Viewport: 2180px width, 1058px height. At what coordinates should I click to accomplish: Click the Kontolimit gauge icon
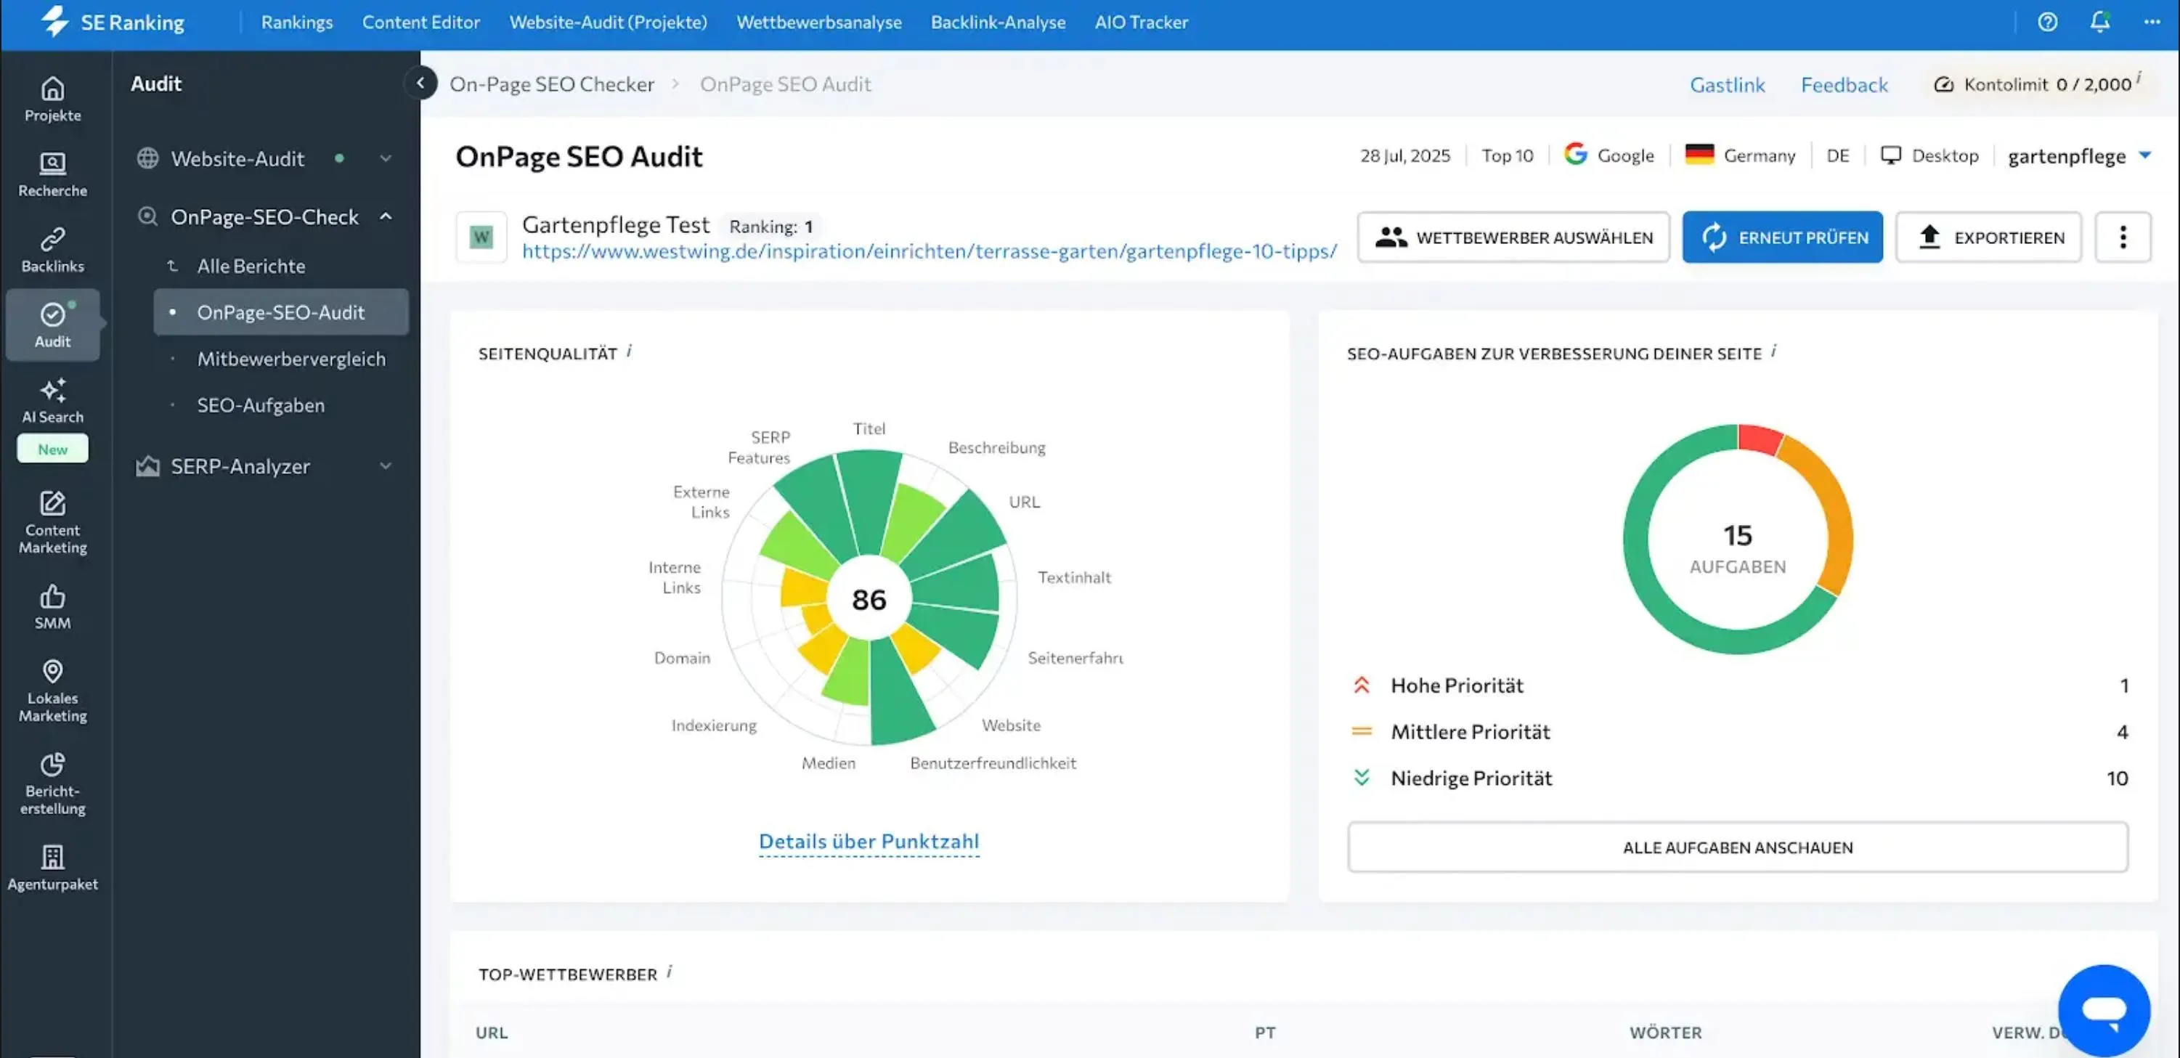click(1944, 84)
